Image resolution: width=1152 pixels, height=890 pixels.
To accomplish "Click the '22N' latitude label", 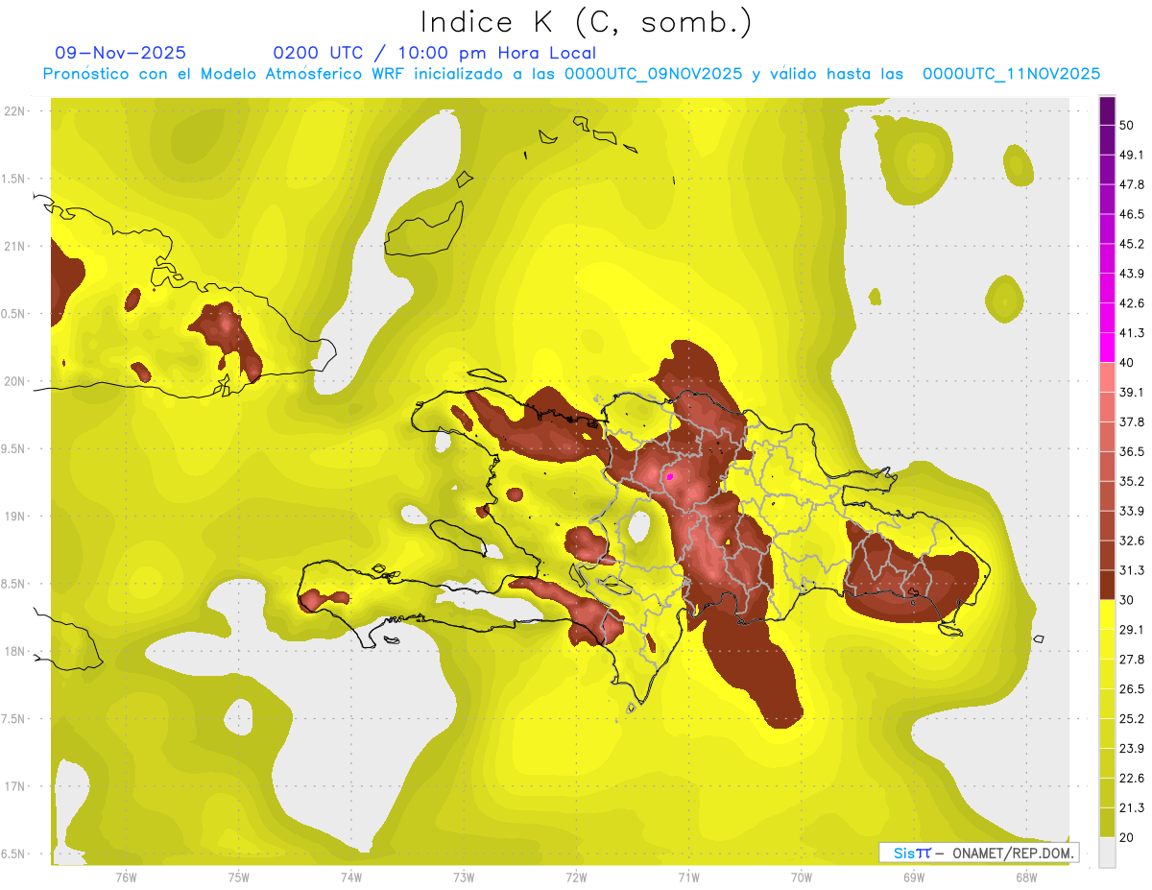I will [14, 110].
